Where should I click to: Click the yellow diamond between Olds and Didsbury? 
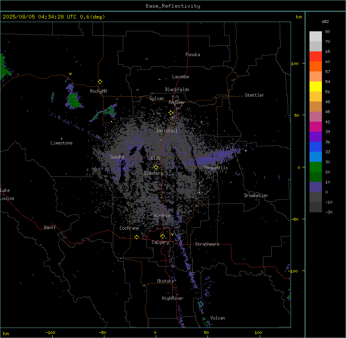pyautogui.click(x=156, y=167)
